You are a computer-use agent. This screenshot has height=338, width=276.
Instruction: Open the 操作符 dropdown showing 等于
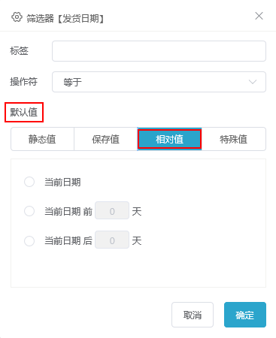159,82
